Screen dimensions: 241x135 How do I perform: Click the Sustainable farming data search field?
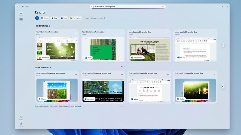pyautogui.click(x=127, y=6)
